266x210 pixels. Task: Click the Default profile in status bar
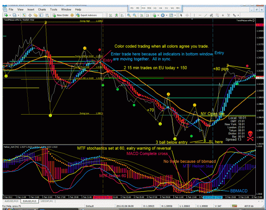[89, 206]
